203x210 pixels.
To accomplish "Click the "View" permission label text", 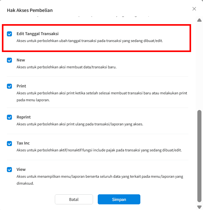I will pos(21,170).
